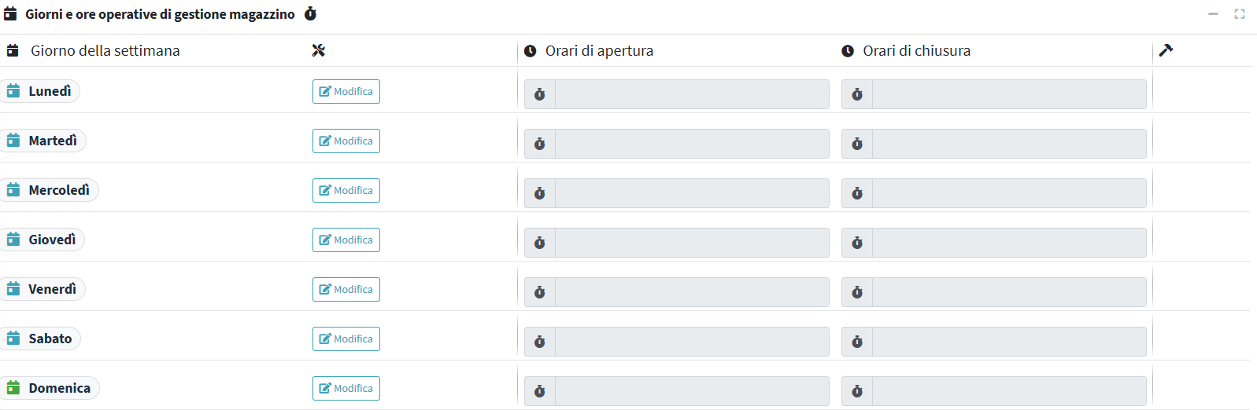Viewport: 1257px width, 410px height.
Task: Click the tools icon in the column header
Action: tap(318, 50)
